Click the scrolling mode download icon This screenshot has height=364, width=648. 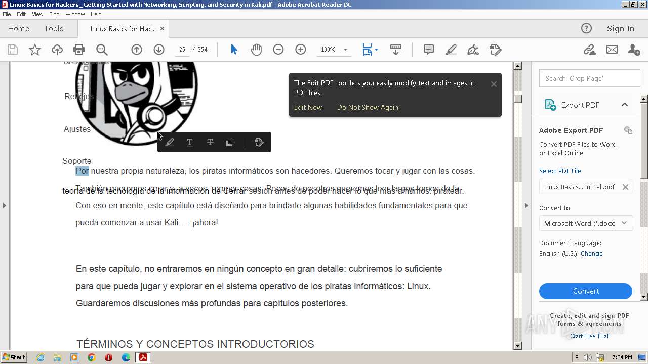tap(396, 50)
